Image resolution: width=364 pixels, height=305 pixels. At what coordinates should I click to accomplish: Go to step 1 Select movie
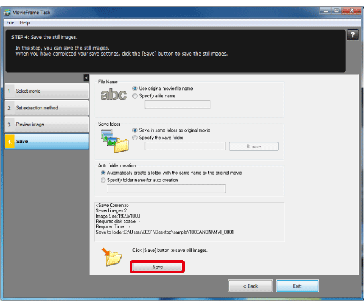pyautogui.click(x=46, y=91)
